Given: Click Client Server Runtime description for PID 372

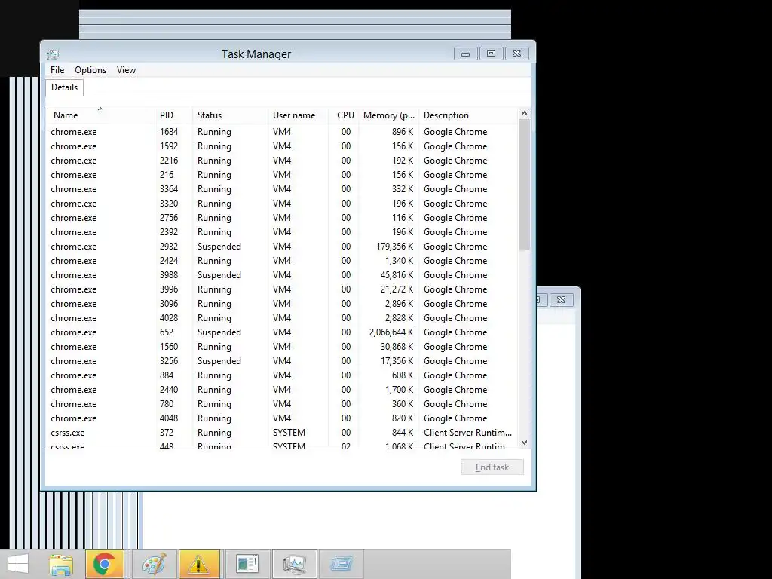Looking at the screenshot, I should click(x=467, y=432).
